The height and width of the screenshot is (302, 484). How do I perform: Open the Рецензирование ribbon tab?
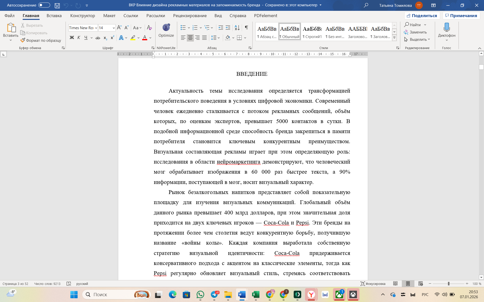190,16
